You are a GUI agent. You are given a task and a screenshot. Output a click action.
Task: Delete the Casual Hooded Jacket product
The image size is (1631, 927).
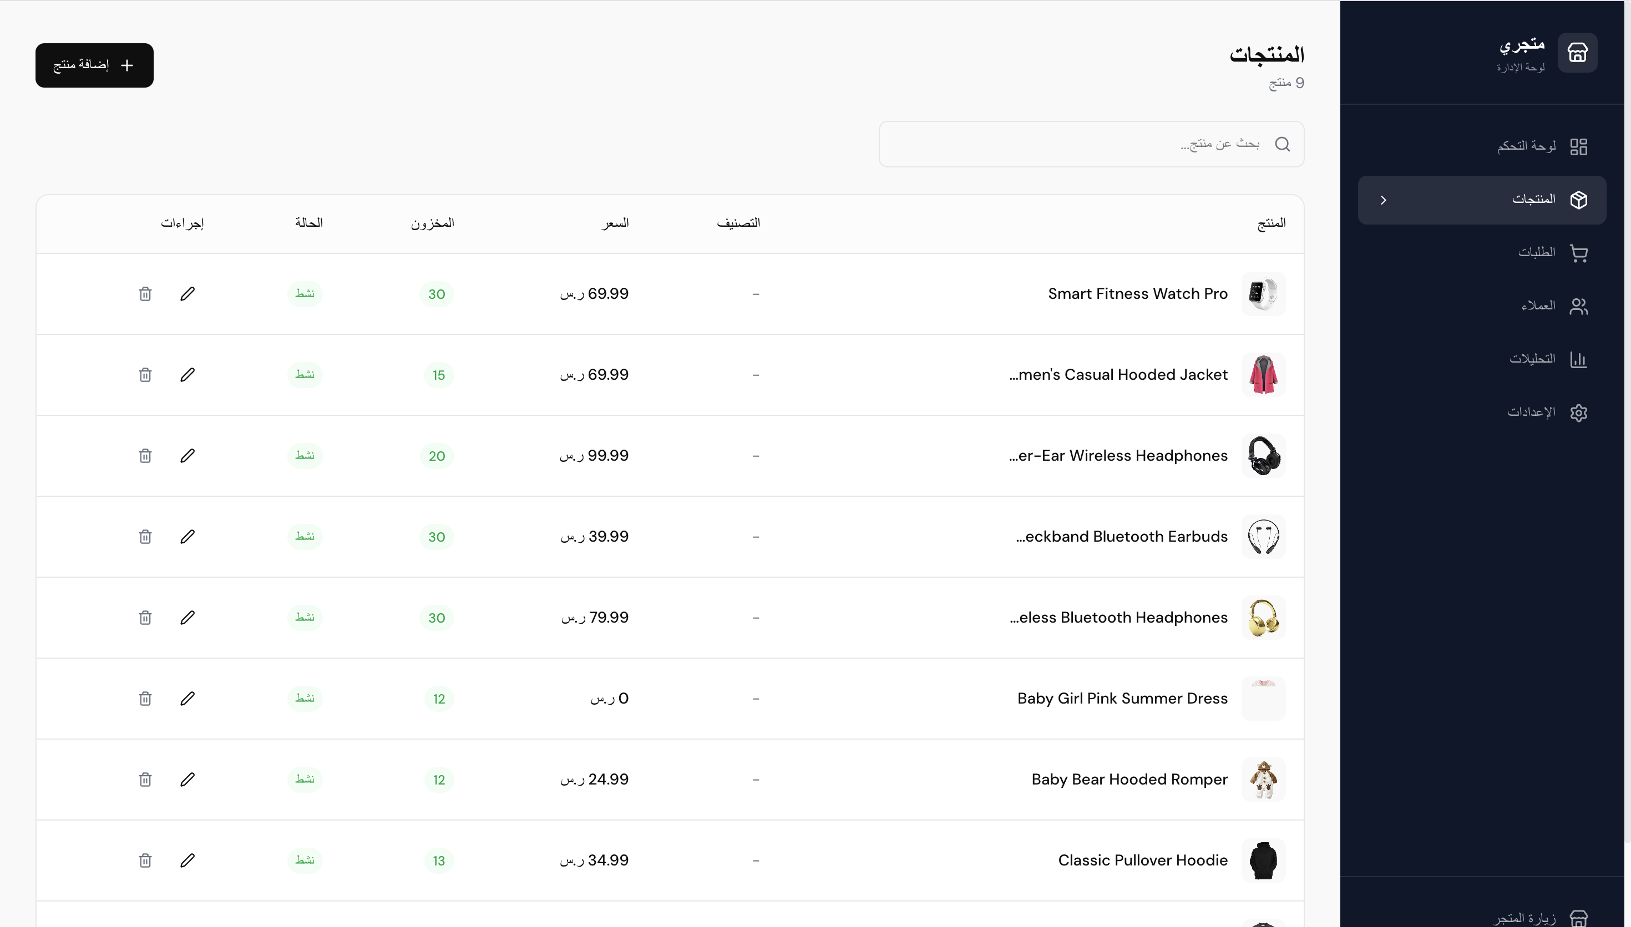[x=145, y=374]
